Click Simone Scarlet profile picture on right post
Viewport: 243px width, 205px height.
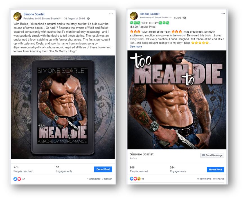click(134, 16)
